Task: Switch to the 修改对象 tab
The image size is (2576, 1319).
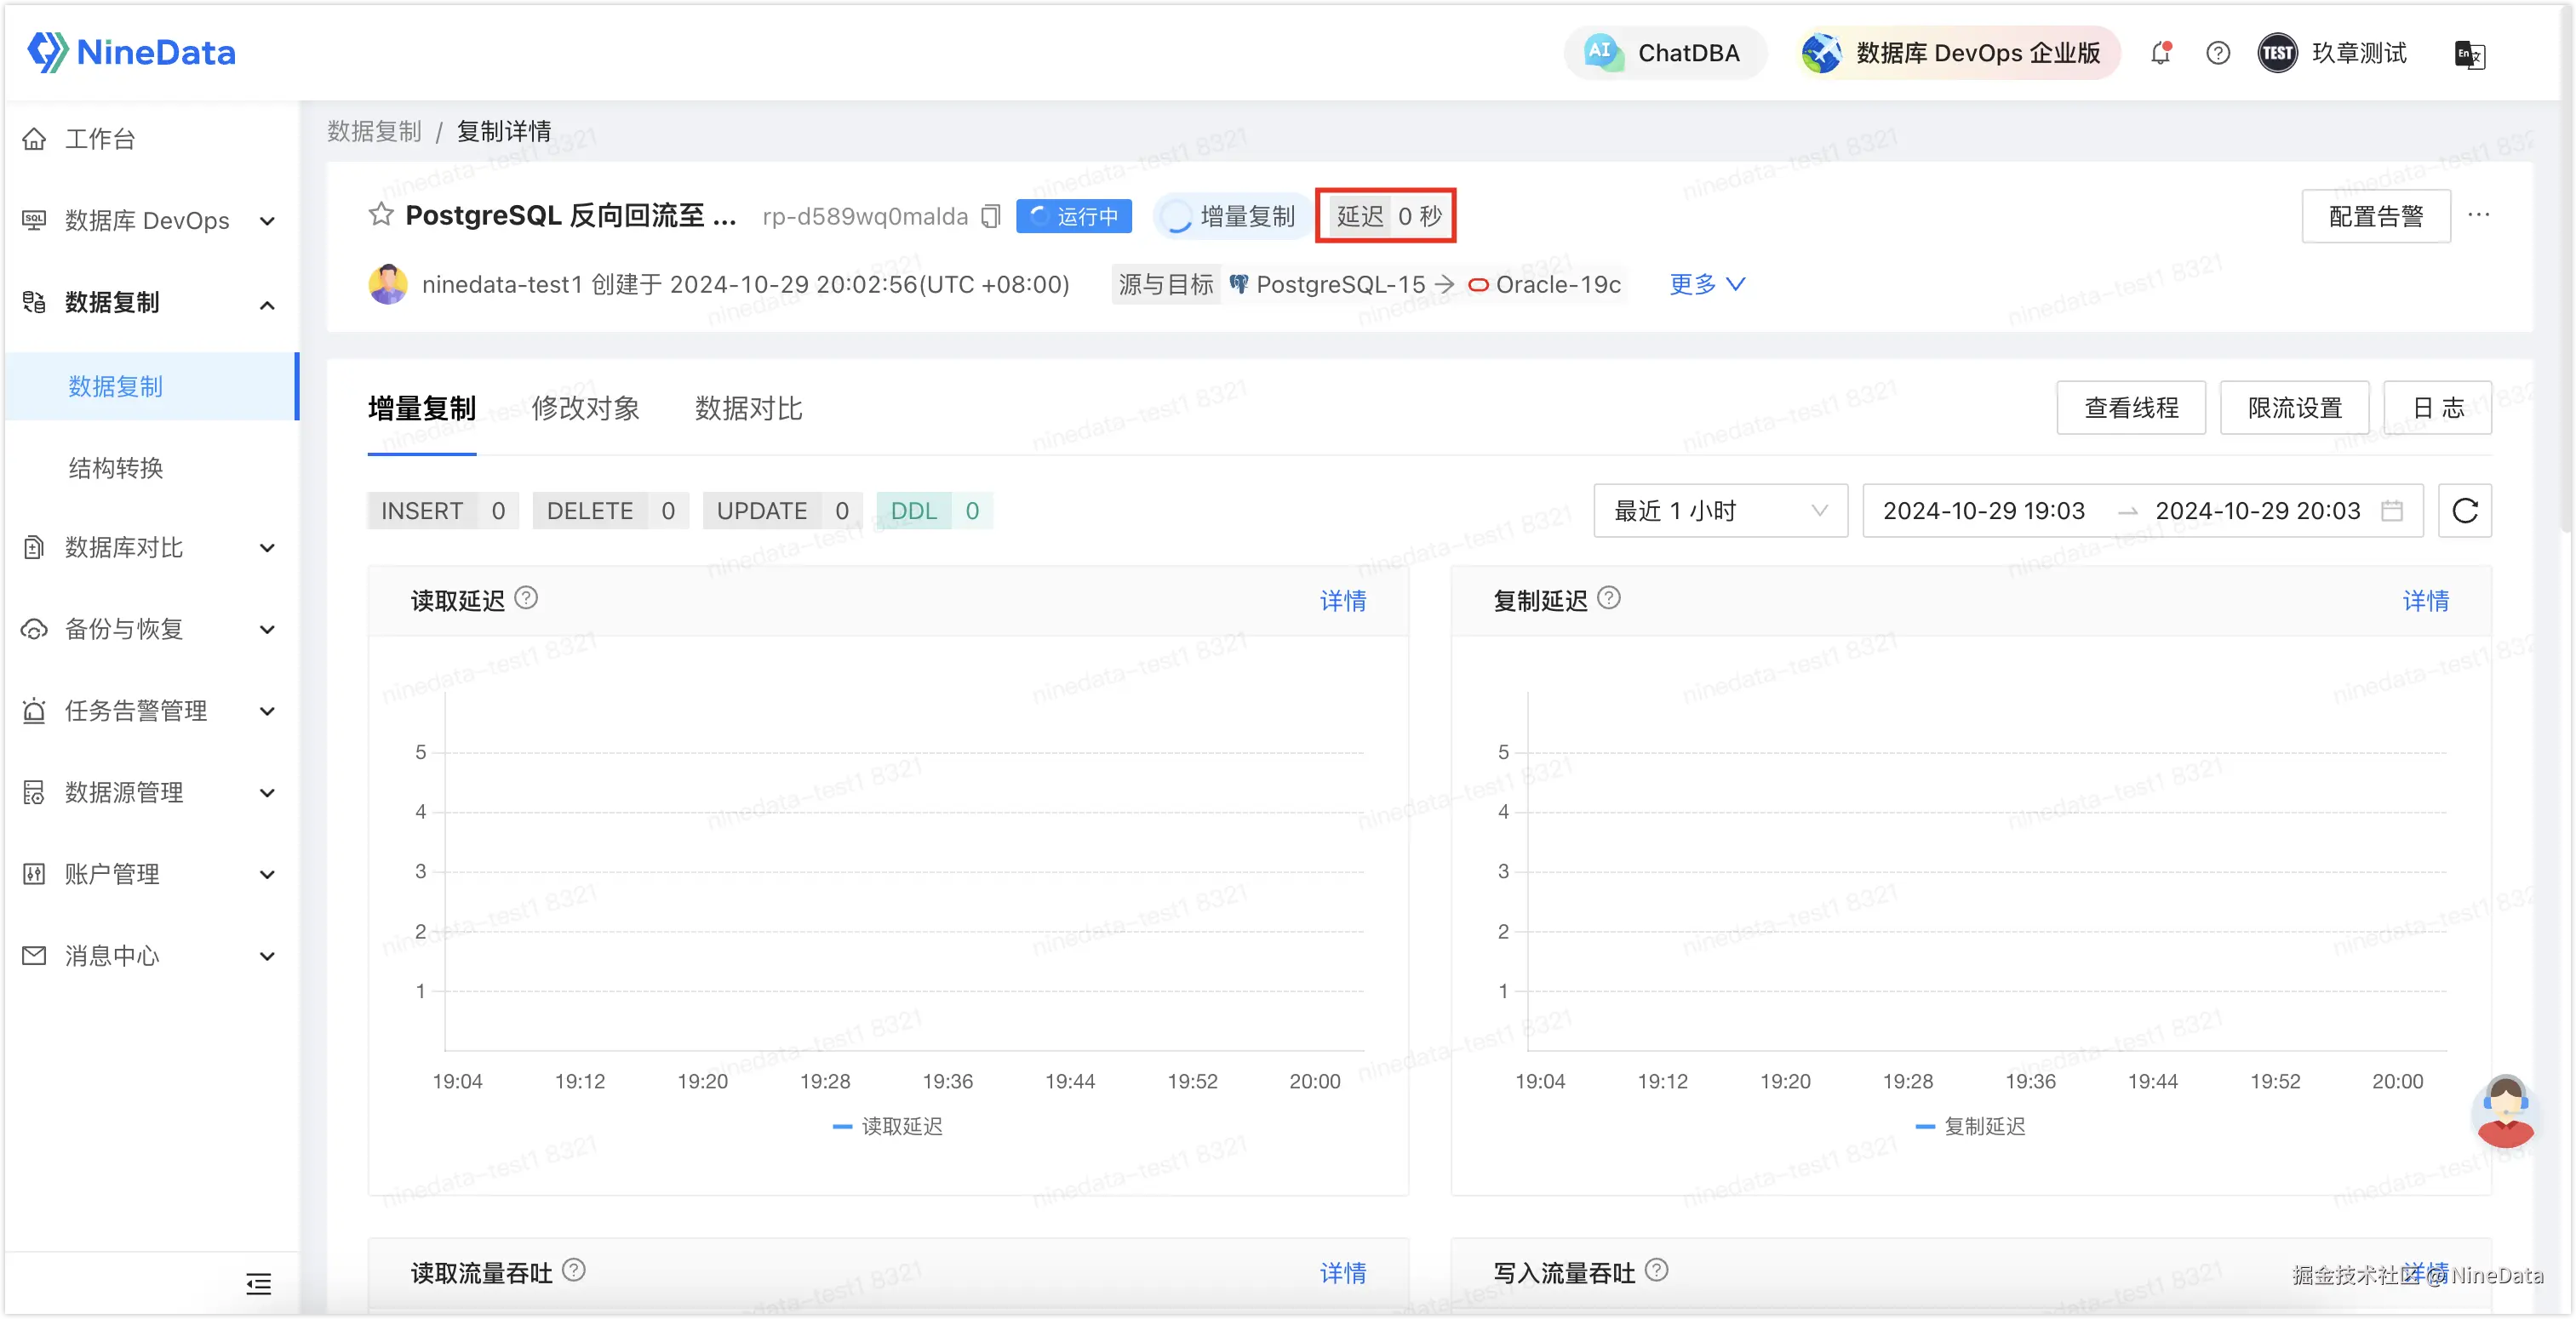Action: (x=585, y=409)
